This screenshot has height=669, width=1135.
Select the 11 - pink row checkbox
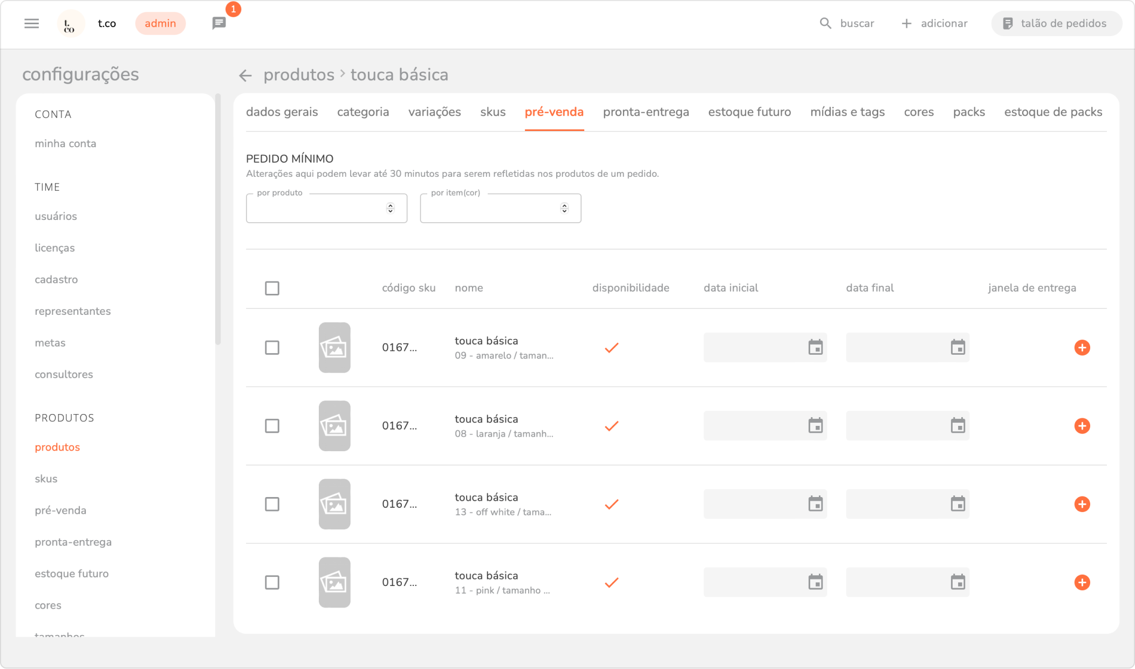click(272, 582)
